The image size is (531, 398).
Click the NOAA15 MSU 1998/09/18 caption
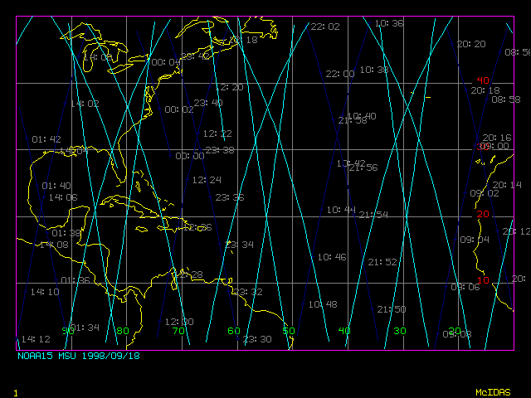pos(79,356)
